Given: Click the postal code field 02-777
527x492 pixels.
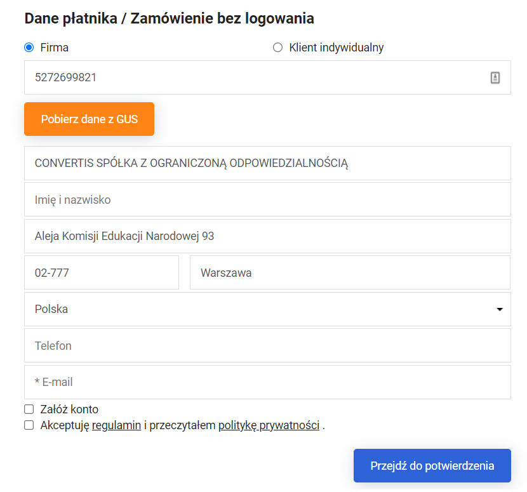Looking at the screenshot, I should click(102, 273).
